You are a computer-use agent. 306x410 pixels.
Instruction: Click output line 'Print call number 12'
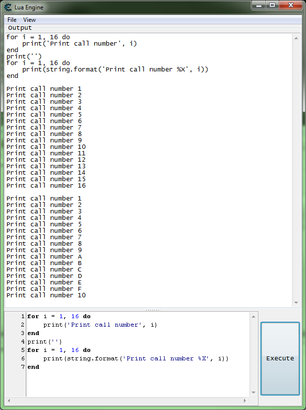46,160
